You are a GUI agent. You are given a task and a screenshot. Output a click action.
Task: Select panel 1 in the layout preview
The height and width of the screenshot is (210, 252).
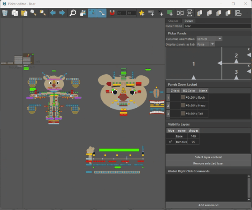[x=194, y=64]
